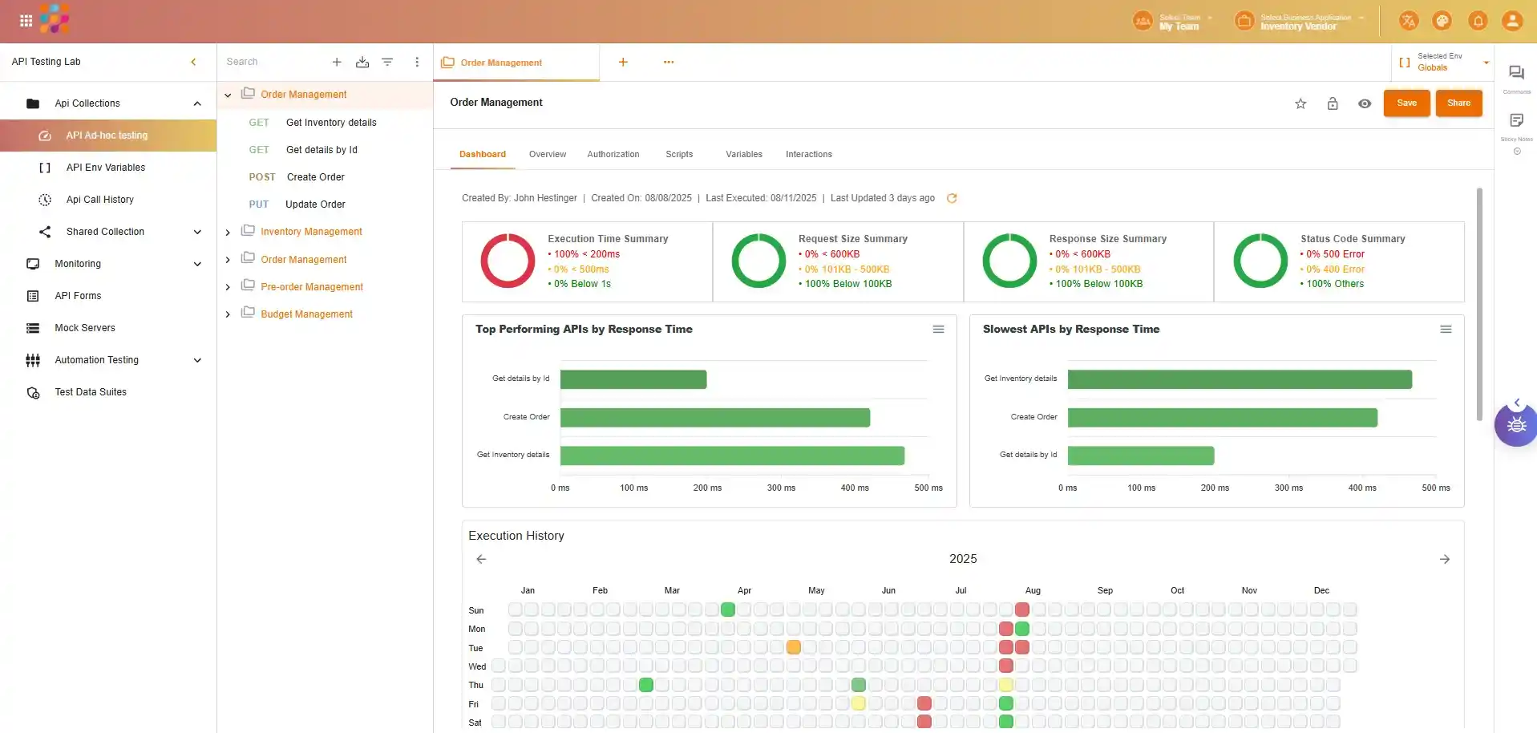This screenshot has height=733, width=1537.
Task: Open the app grid launcher icon
Action: click(26, 21)
